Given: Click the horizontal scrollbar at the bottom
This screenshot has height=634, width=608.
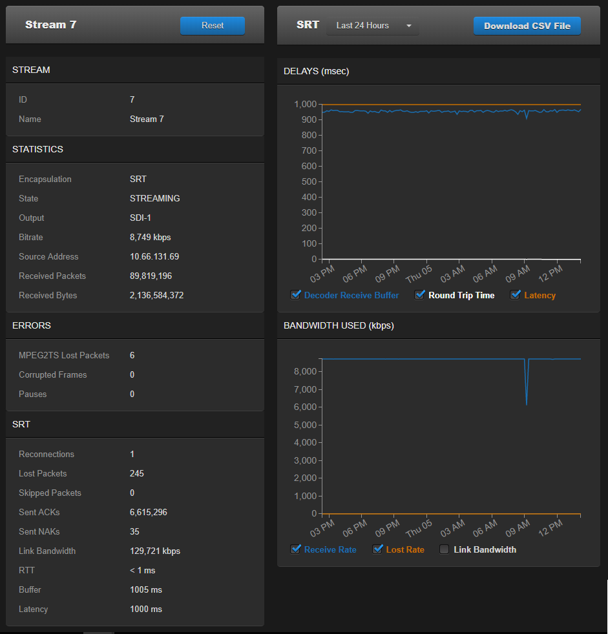Looking at the screenshot, I should click(x=98, y=631).
